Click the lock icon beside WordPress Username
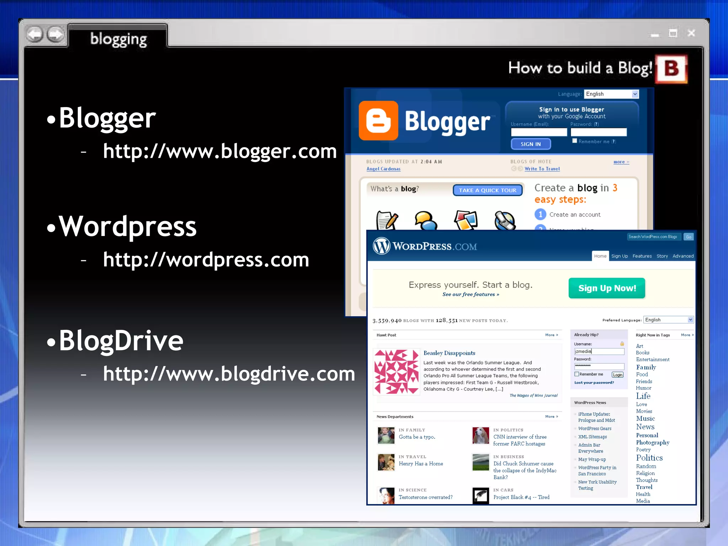 point(622,344)
